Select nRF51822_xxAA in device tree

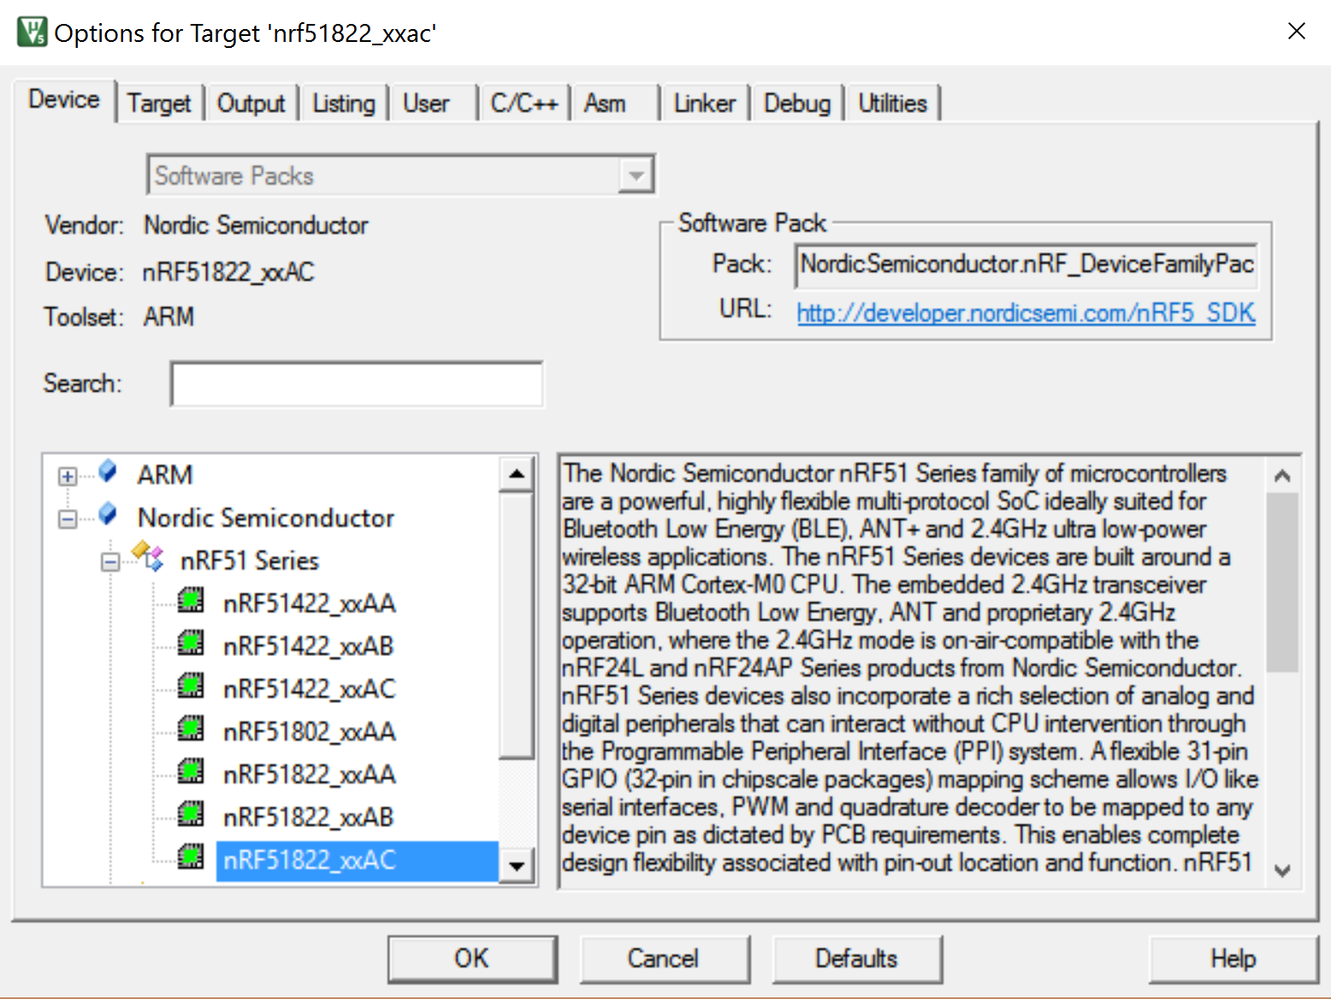point(309,775)
